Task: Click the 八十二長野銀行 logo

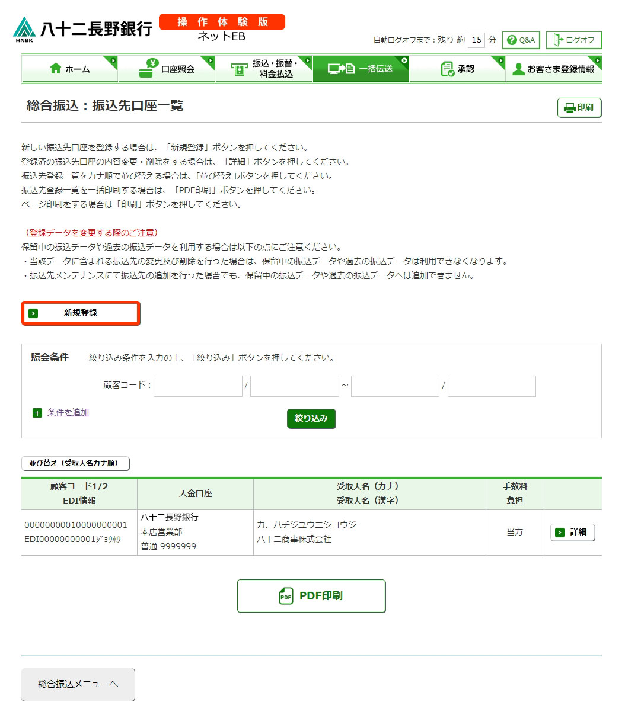Action: coord(82,29)
